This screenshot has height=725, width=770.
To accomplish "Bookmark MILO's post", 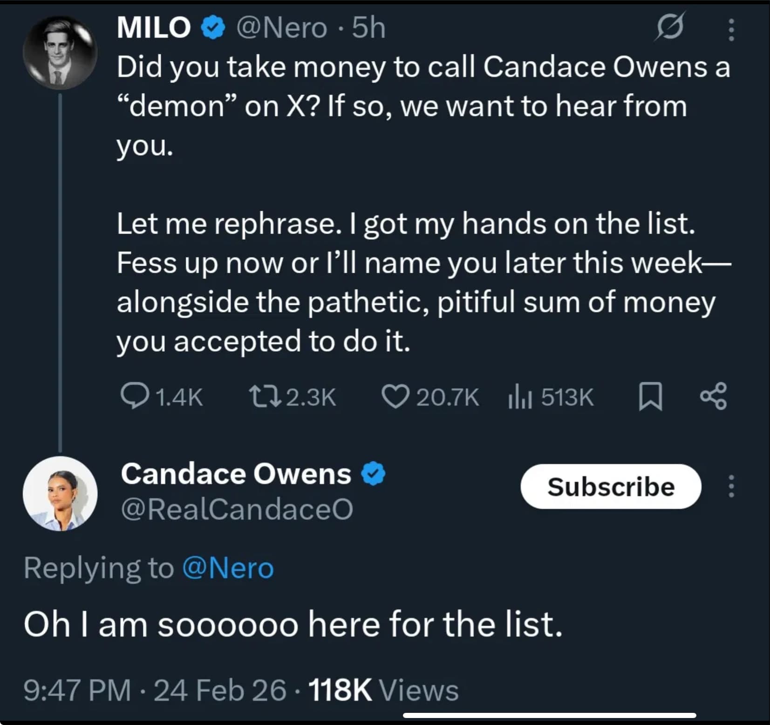I will [650, 396].
